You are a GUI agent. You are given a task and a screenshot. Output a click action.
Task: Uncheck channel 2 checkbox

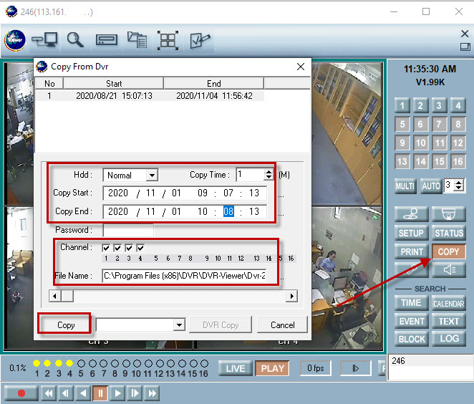pos(117,248)
